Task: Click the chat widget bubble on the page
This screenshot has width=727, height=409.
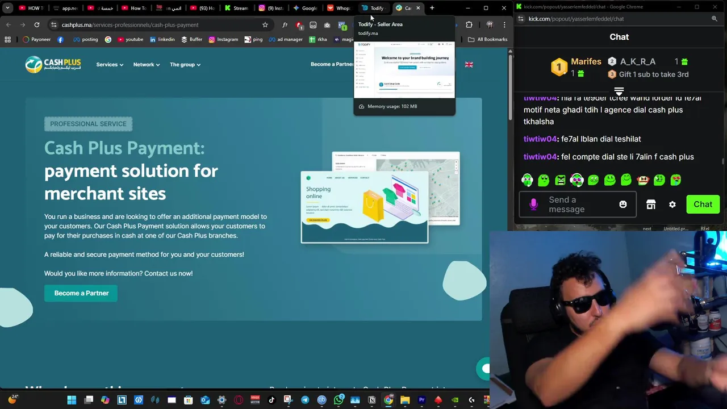Action: (x=484, y=369)
